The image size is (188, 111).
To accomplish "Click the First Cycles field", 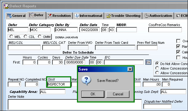I will pos(44,62).
